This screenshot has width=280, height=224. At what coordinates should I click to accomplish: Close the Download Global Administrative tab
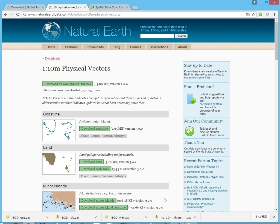click(x=43, y=7)
